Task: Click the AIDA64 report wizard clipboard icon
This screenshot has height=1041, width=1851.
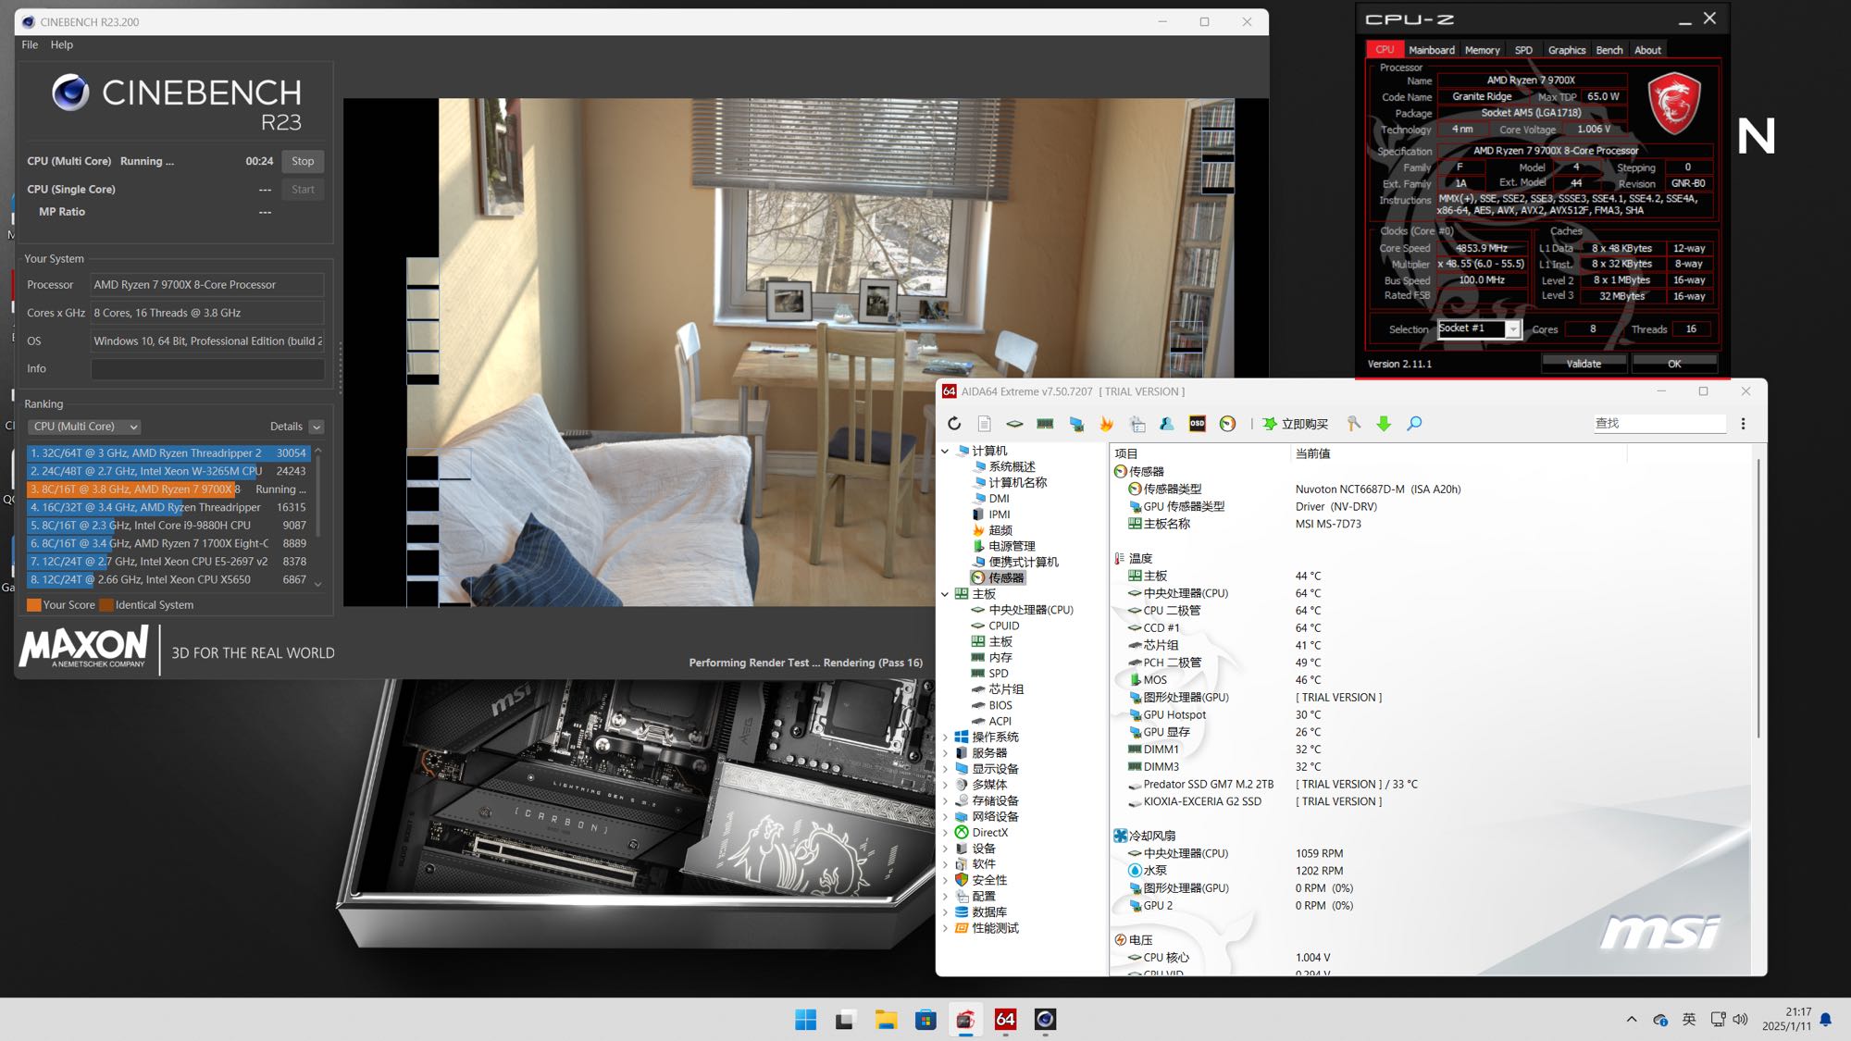Action: [x=1137, y=424]
